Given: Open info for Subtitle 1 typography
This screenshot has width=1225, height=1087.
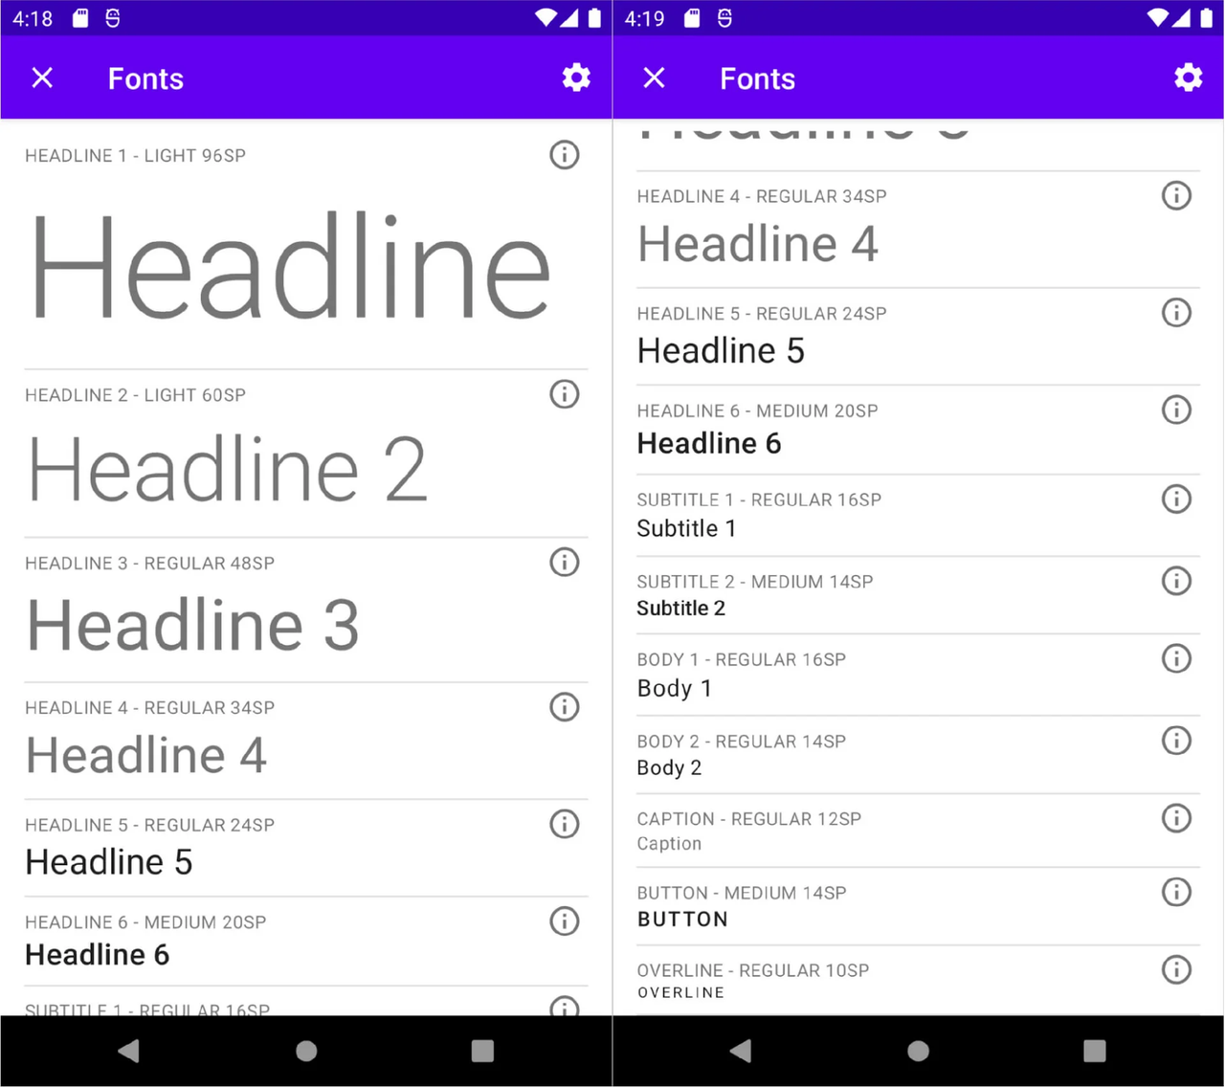Looking at the screenshot, I should coord(1177,498).
